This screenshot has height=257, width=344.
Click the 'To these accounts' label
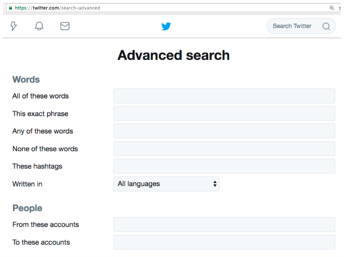41,242
